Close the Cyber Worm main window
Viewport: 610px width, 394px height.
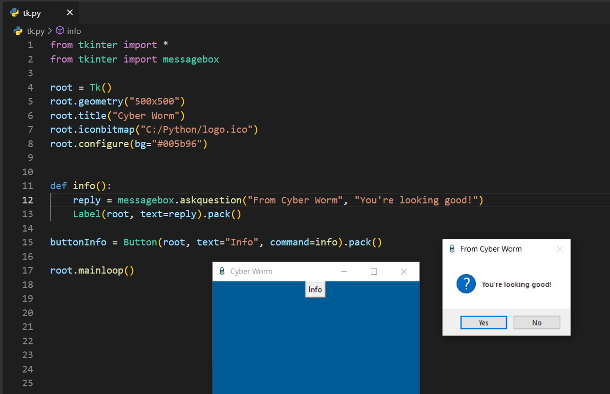pos(404,272)
